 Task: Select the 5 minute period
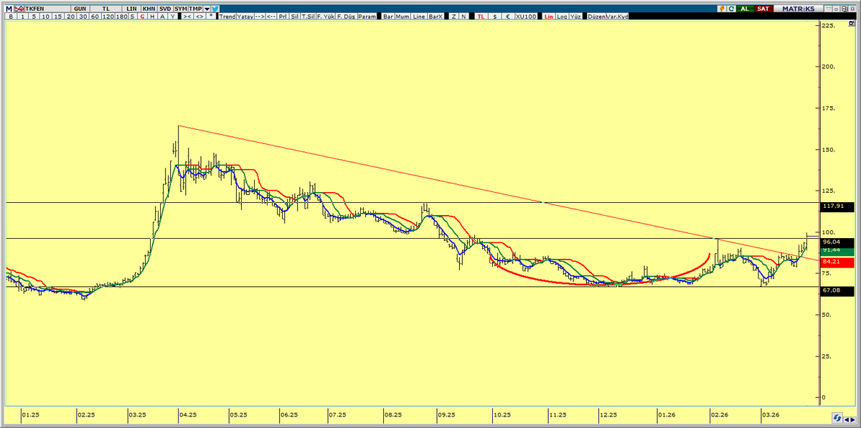pos(34,16)
